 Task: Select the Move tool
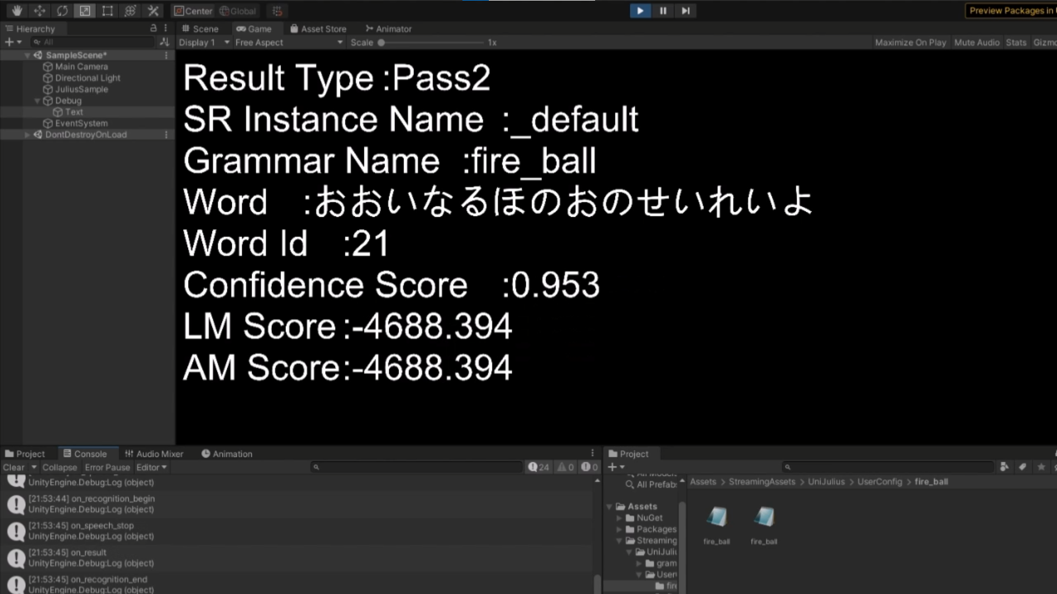(40, 10)
